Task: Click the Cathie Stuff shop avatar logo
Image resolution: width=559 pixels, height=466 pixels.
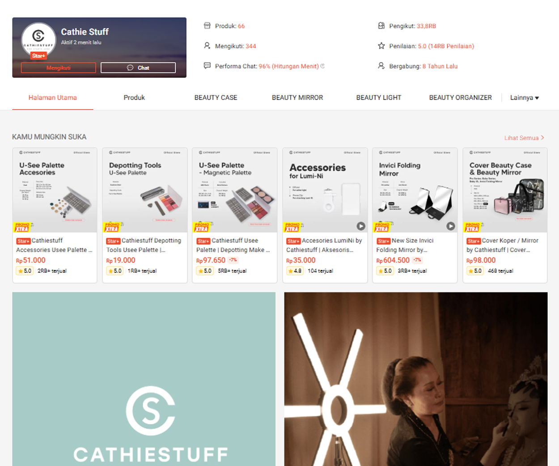Action: coord(38,39)
